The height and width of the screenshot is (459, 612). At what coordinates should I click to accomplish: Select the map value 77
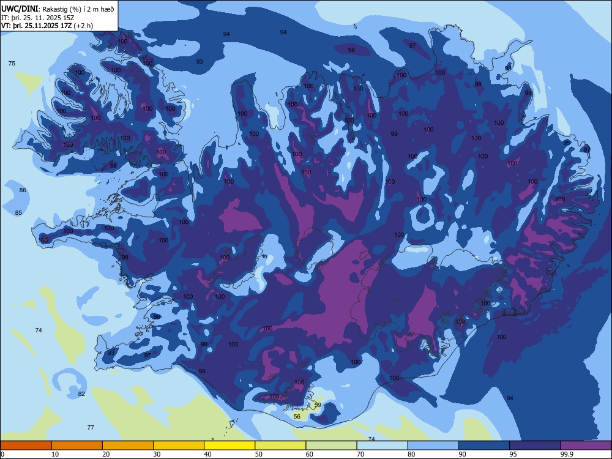pos(91,427)
